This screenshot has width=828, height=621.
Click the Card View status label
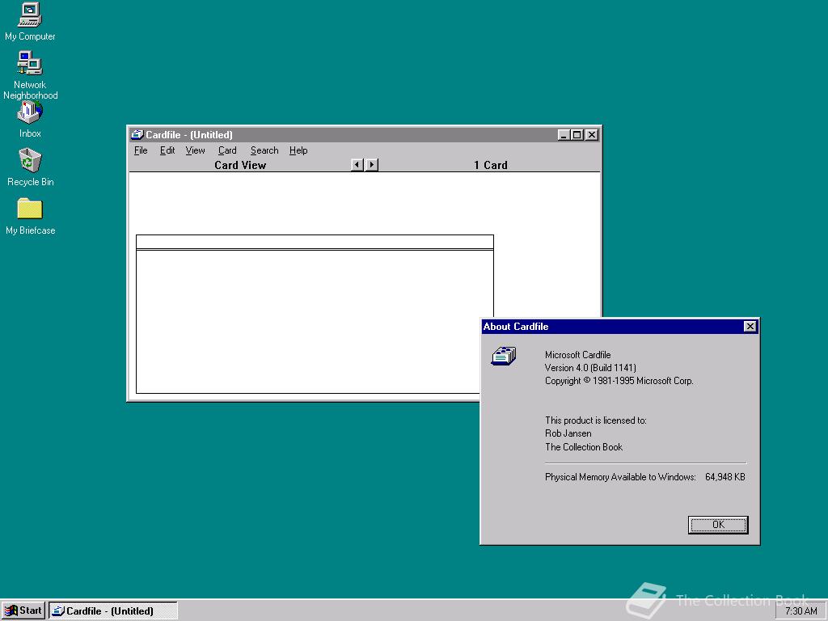click(239, 165)
